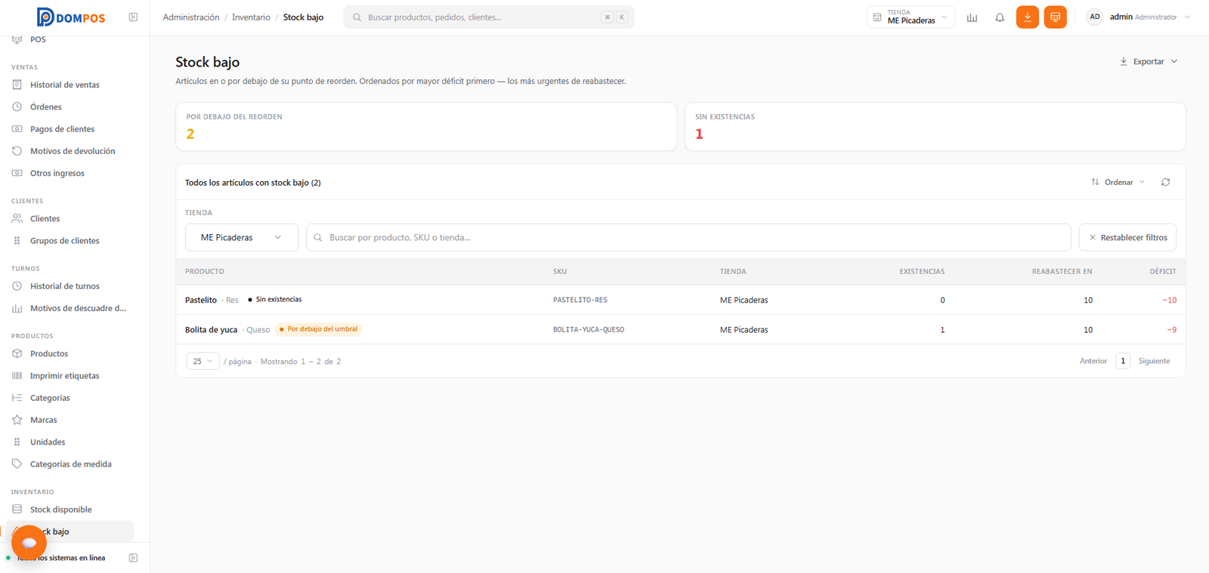Expand the admin user menu

tap(1138, 17)
